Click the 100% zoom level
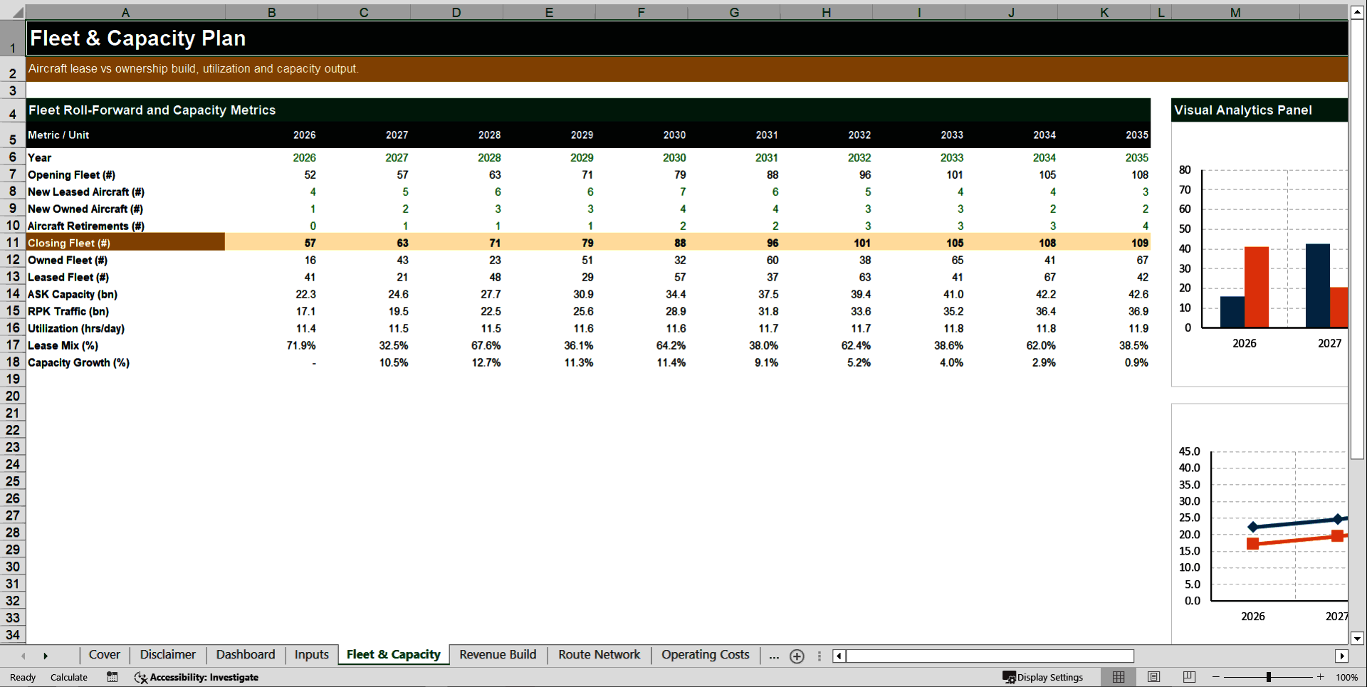This screenshot has width=1367, height=687. (x=1346, y=677)
